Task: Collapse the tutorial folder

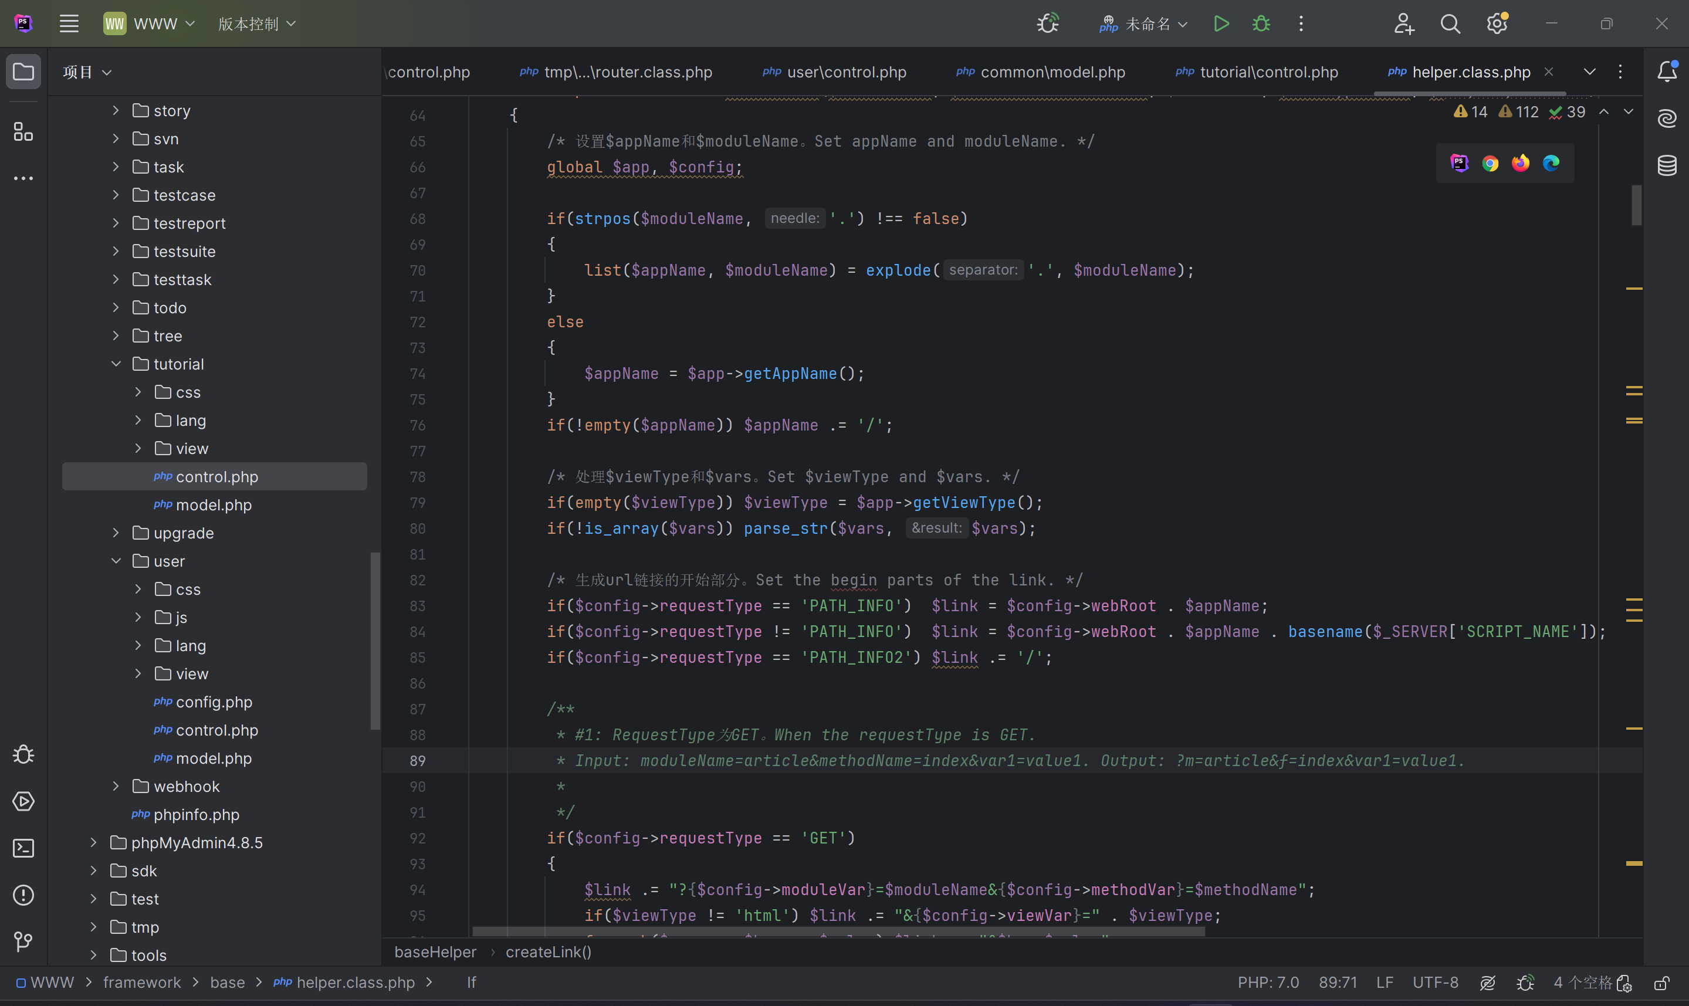Action: 116,364
